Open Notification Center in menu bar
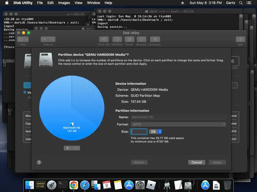257x192 pixels. point(249,3)
